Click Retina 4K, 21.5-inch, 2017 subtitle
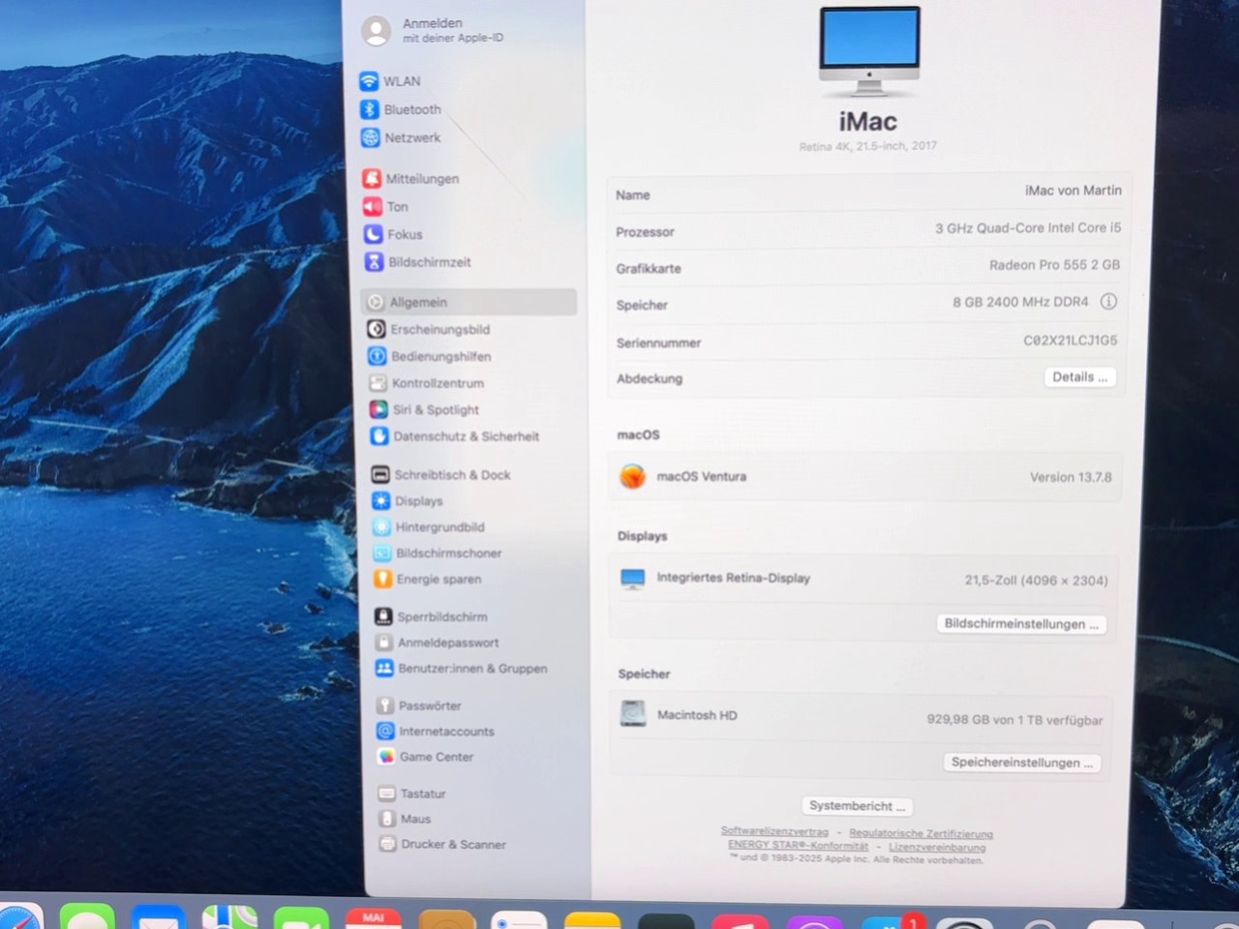Viewport: 1239px width, 929px height. coord(867,146)
